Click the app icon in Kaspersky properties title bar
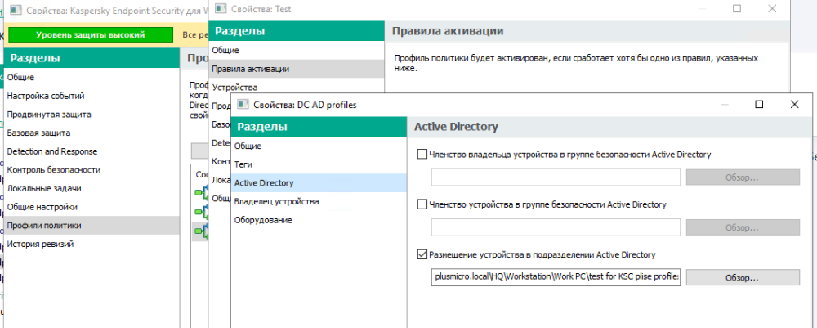The width and height of the screenshot is (817, 328). tap(16, 9)
